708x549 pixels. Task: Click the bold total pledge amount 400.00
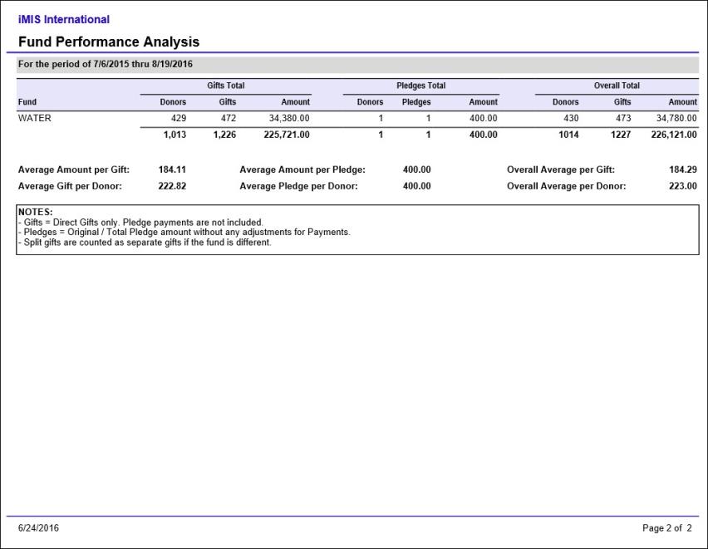(483, 135)
